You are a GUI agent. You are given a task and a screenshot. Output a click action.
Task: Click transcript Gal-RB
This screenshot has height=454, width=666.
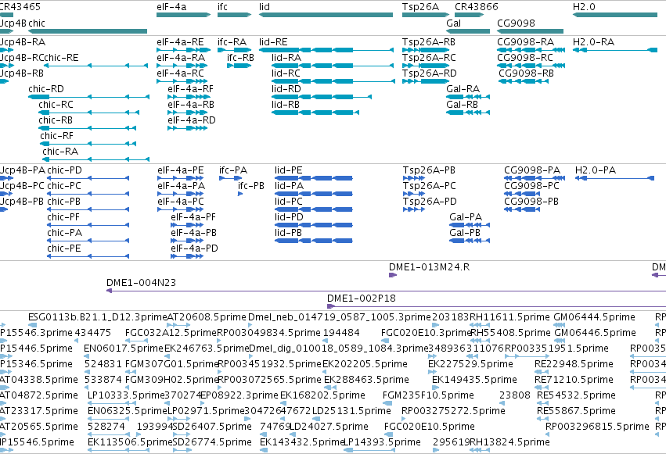coord(468,113)
